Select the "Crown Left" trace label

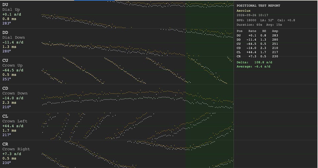tap(15, 121)
